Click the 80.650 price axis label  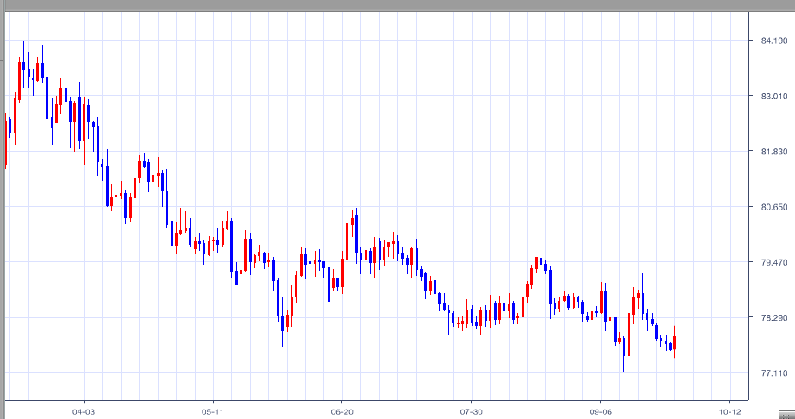pyautogui.click(x=774, y=207)
